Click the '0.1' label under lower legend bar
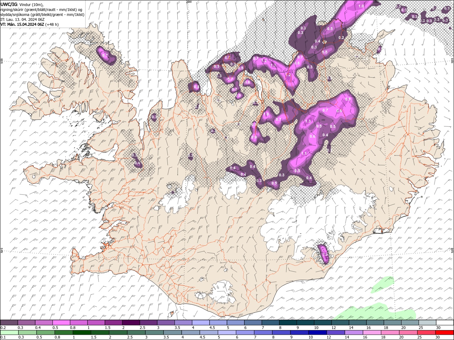The image size is (454, 340). 3,338
